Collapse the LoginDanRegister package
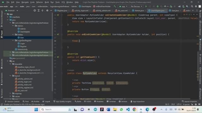The height and width of the screenshot is (113, 202). [13, 40]
